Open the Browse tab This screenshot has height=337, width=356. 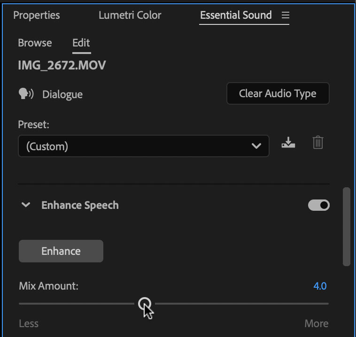35,43
